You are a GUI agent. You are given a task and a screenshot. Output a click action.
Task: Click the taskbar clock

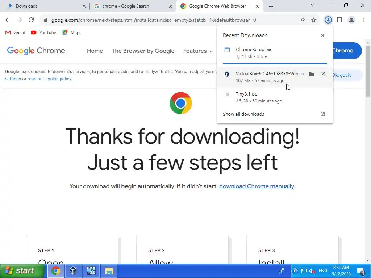coord(341,271)
